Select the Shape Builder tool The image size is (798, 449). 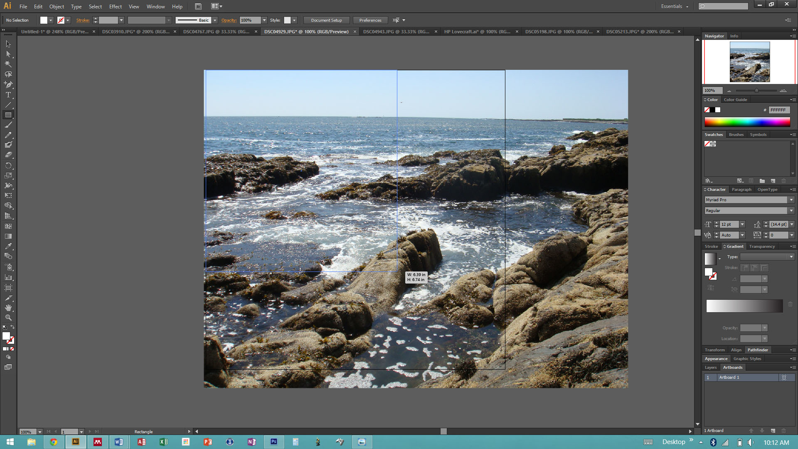coord(8,206)
